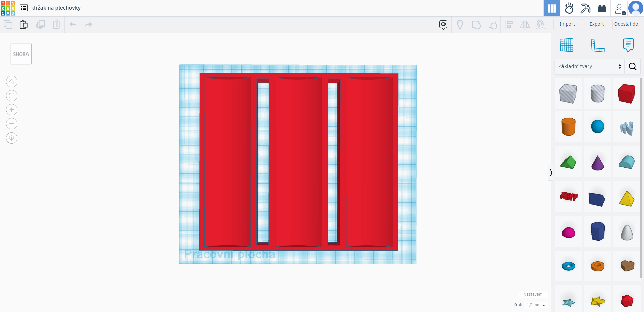Open the design list icon beside title
Viewport: 644px width, 312px height.
coord(23,8)
